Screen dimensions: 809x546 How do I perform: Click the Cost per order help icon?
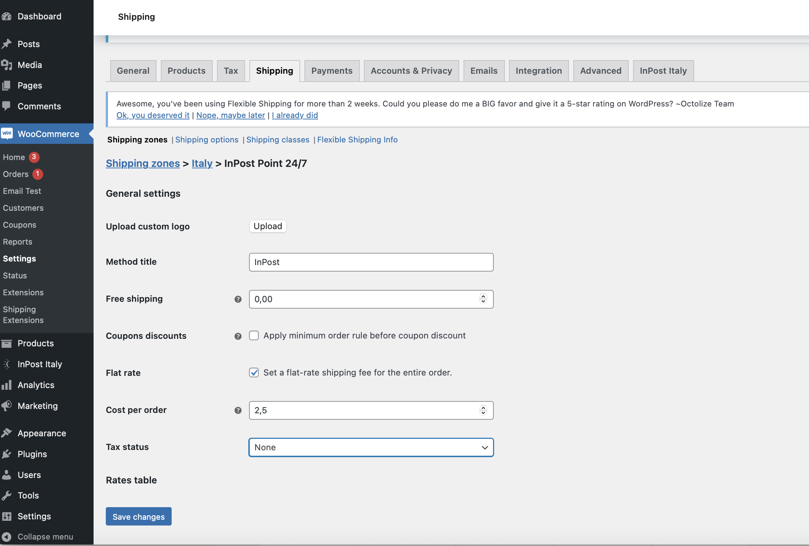238,410
